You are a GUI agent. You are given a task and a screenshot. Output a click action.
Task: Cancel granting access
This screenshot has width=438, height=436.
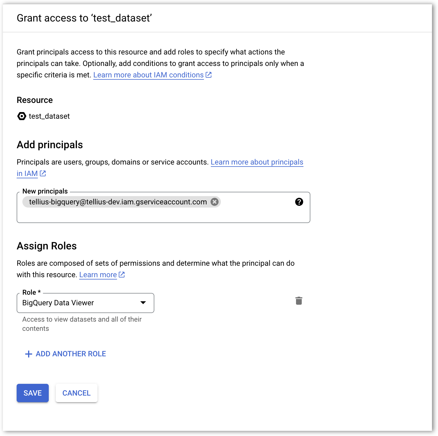(x=76, y=393)
